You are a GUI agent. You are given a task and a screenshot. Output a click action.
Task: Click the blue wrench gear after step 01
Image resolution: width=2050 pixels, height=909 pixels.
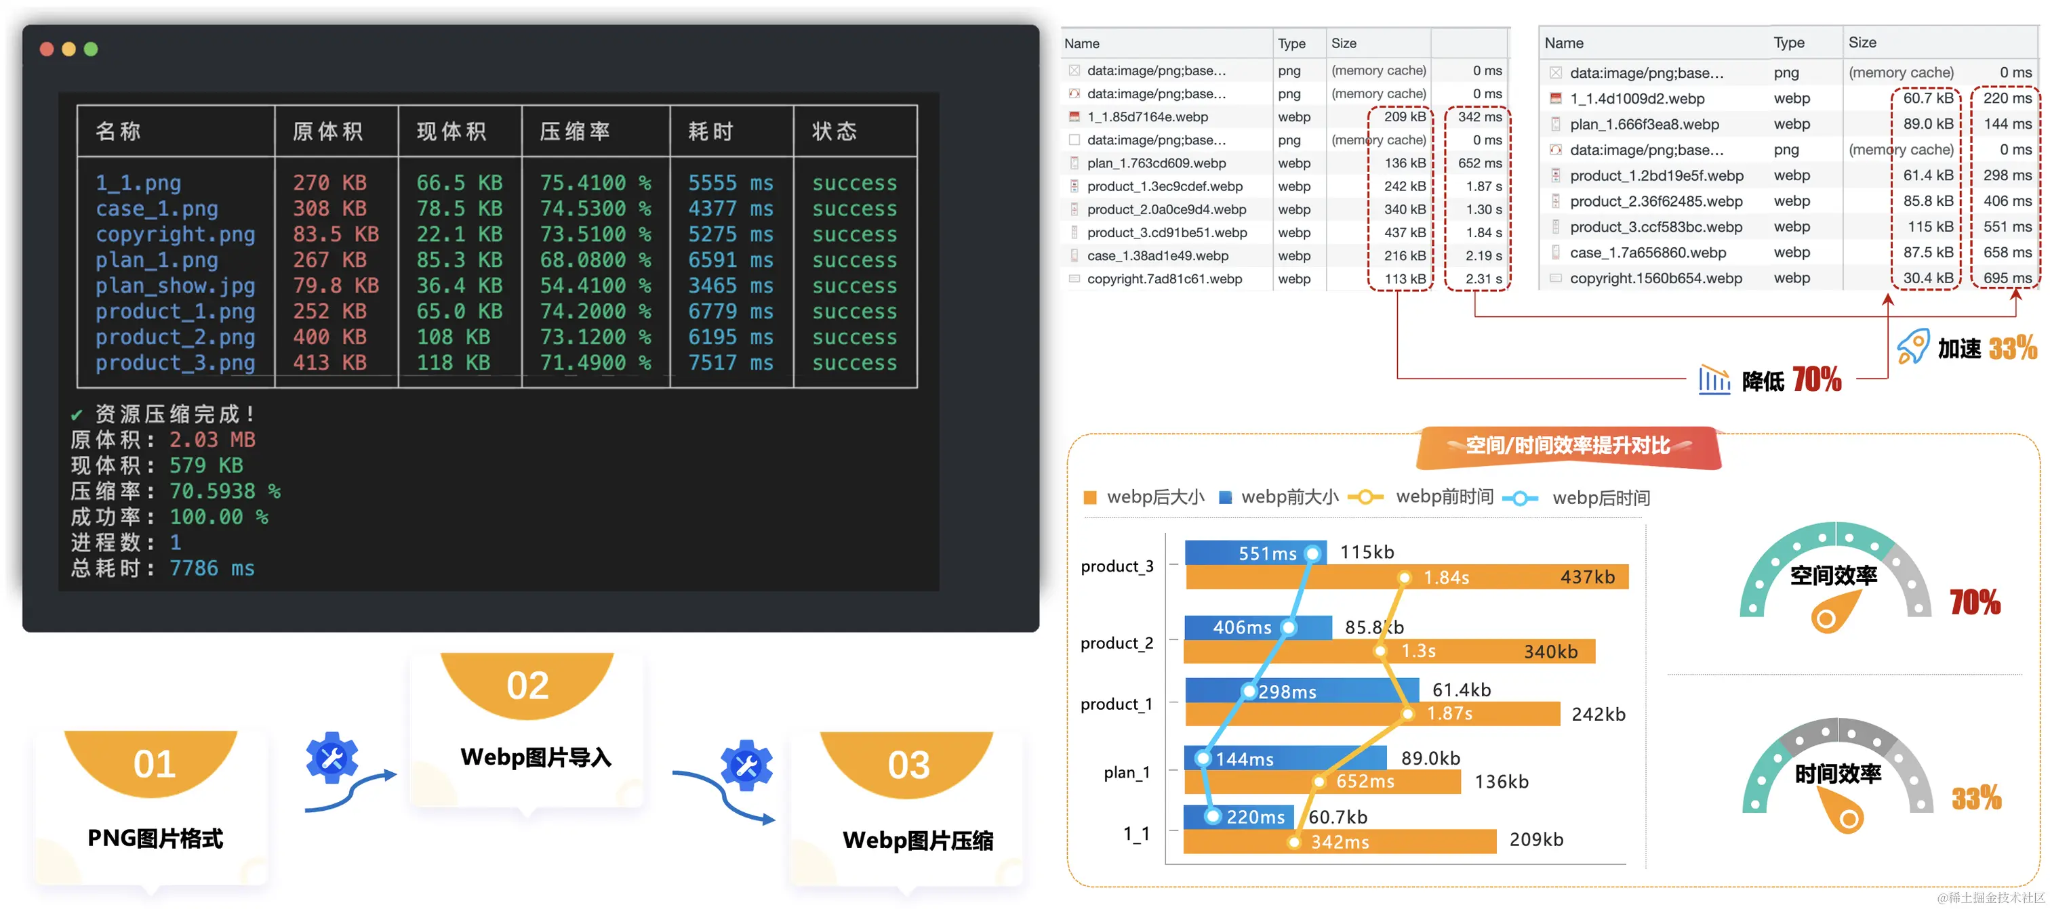(332, 757)
